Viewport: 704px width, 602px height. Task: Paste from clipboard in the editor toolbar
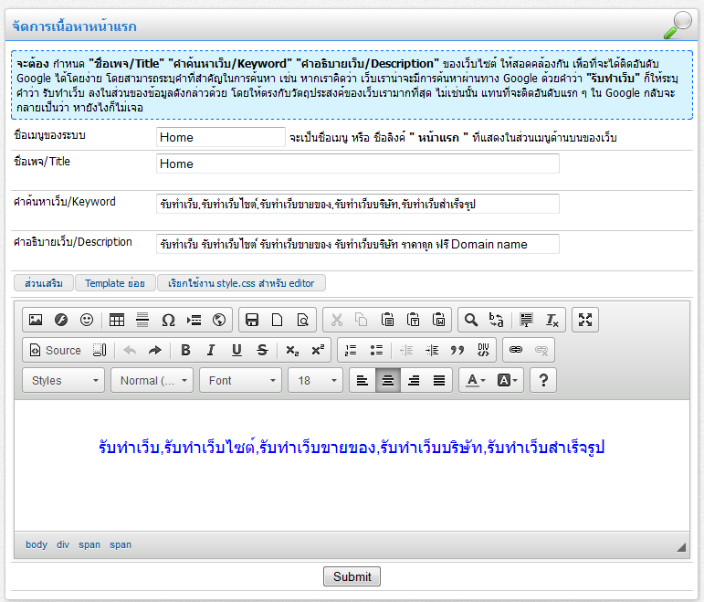coord(387,320)
